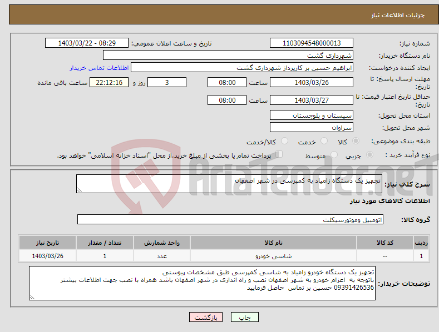The height and width of the screenshot is (332, 439).
Task: Click the ردیف column header
Action: tap(421, 243)
